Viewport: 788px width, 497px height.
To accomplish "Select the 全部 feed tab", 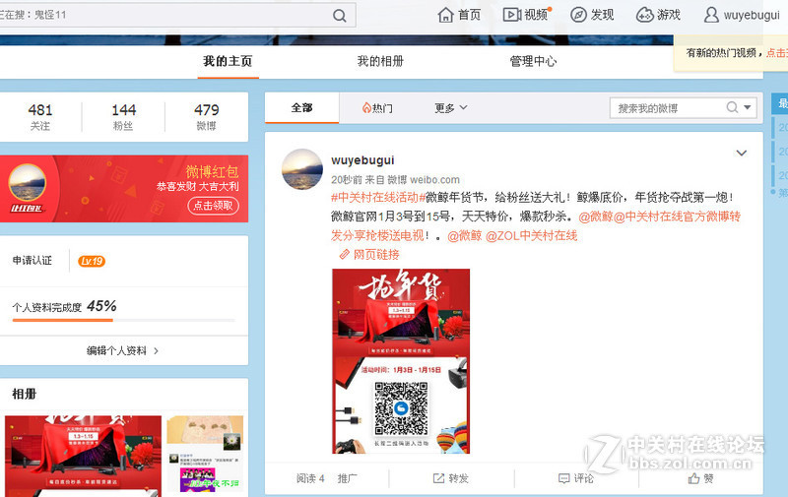I will click(302, 108).
